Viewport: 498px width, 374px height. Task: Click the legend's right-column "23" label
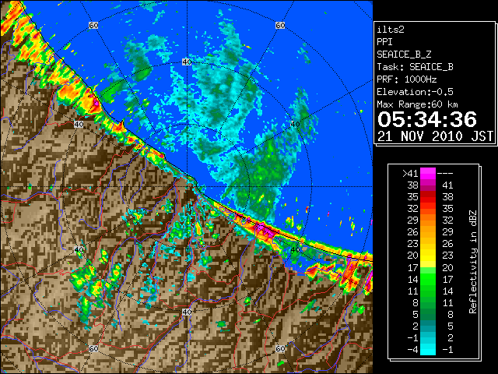447,256
